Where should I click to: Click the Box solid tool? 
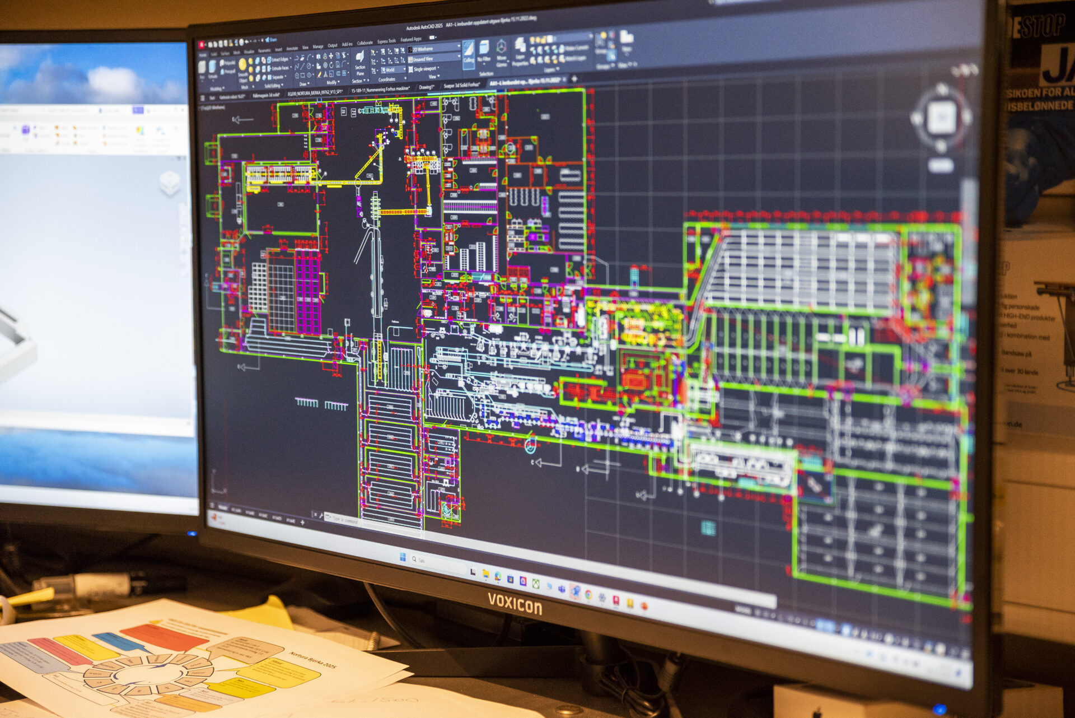[202, 71]
